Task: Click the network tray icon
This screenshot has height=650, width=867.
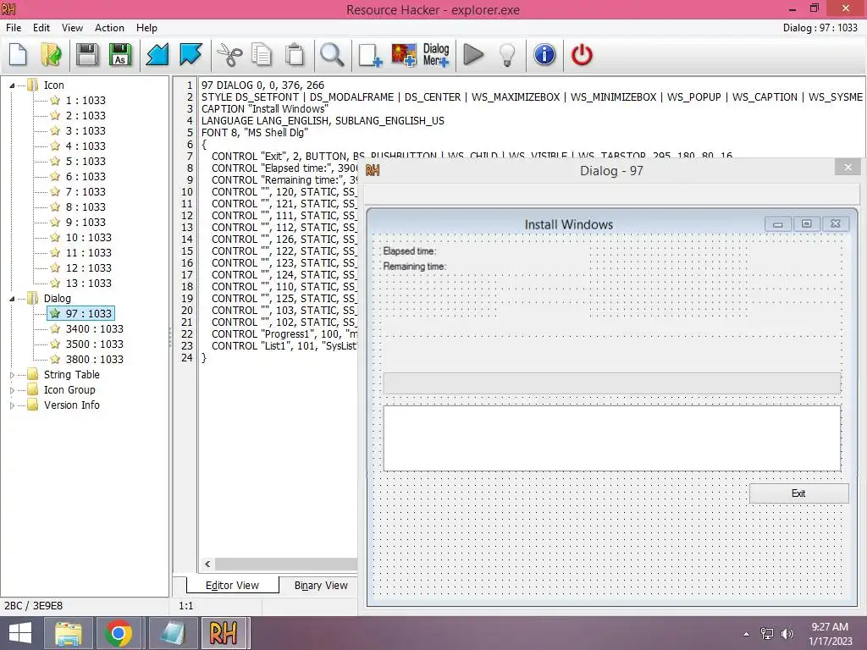Action: [767, 634]
